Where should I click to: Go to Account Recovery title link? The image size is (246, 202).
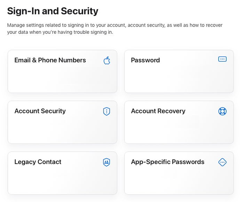pyautogui.click(x=158, y=111)
